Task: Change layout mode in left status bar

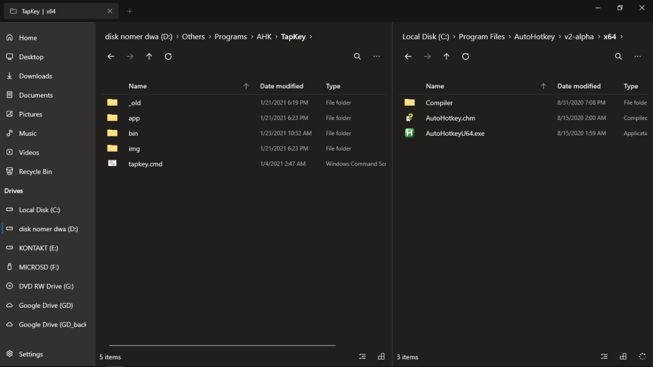Action: (381, 357)
